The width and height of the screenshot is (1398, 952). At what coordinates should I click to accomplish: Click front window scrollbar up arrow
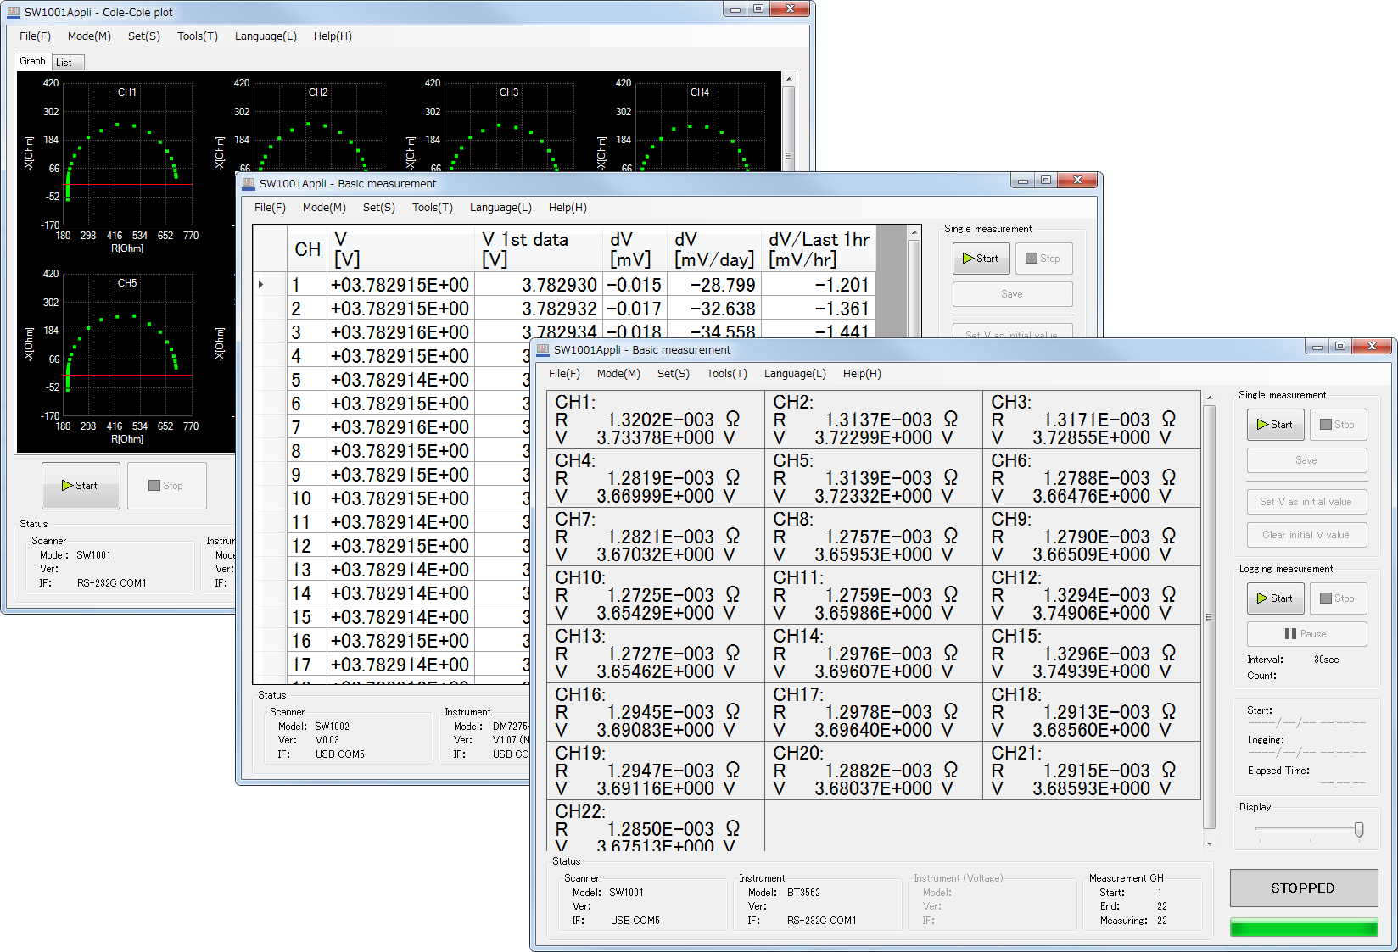1210,398
